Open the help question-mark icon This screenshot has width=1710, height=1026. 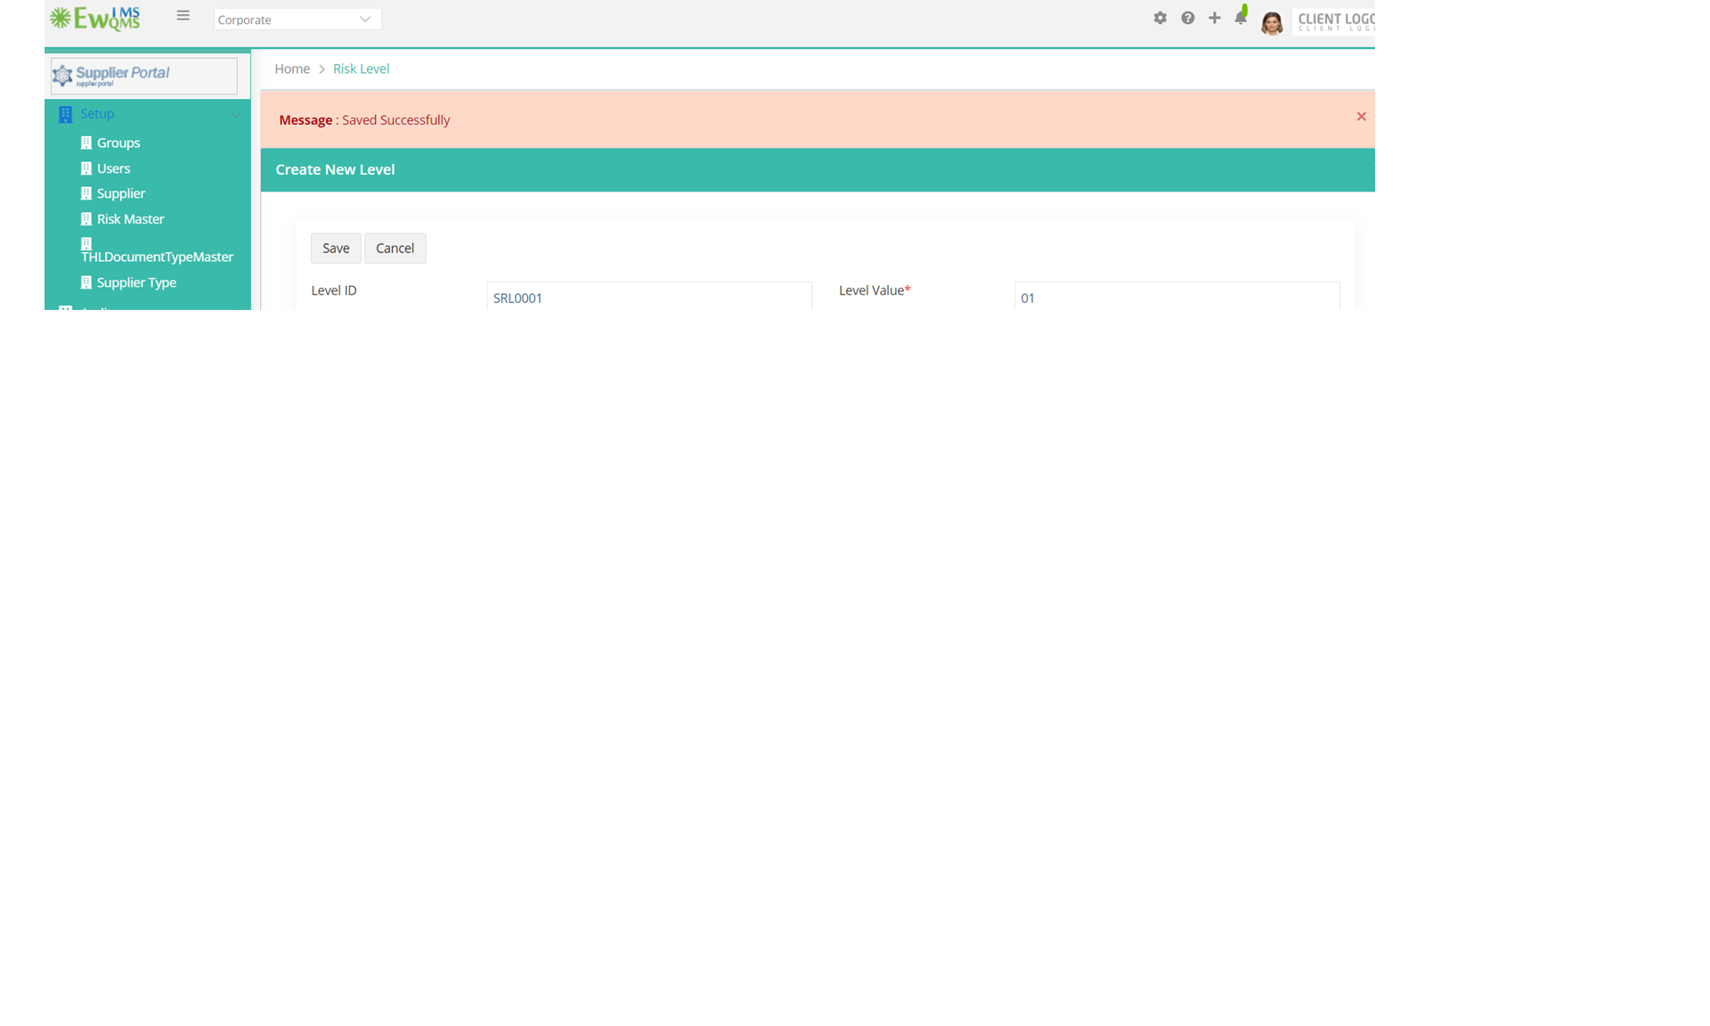(x=1187, y=18)
